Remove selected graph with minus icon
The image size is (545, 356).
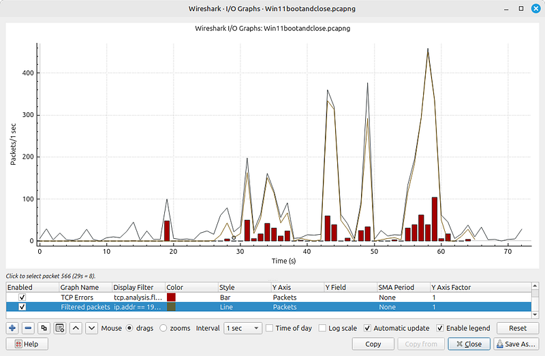click(29, 328)
